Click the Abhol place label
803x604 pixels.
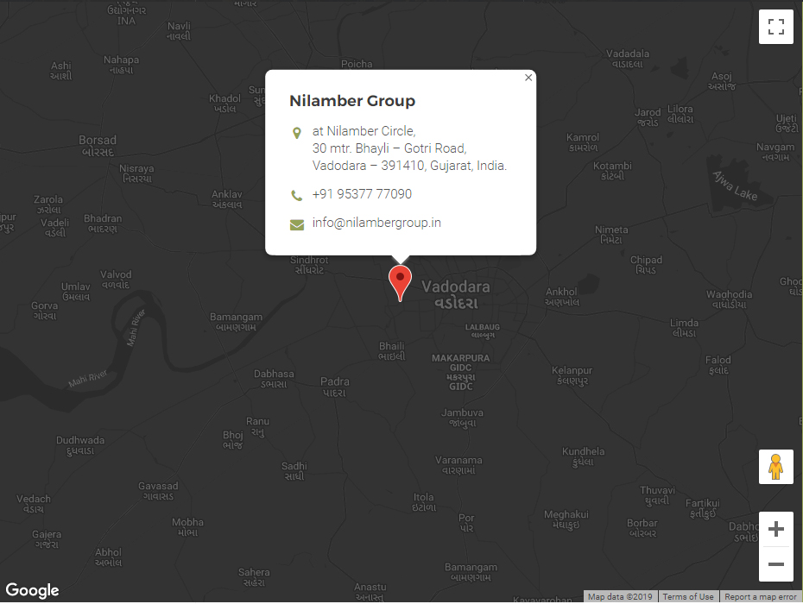click(108, 557)
